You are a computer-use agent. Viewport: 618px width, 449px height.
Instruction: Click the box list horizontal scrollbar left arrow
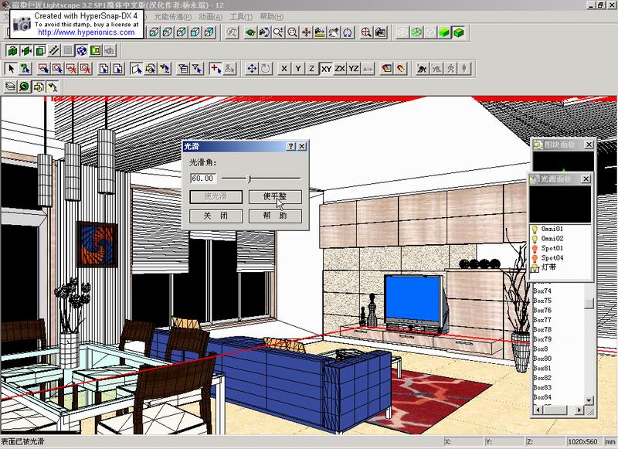538,410
